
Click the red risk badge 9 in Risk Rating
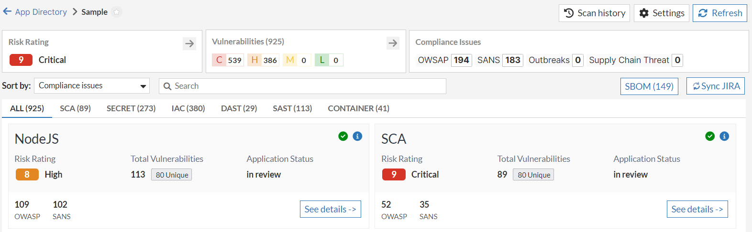click(x=21, y=60)
